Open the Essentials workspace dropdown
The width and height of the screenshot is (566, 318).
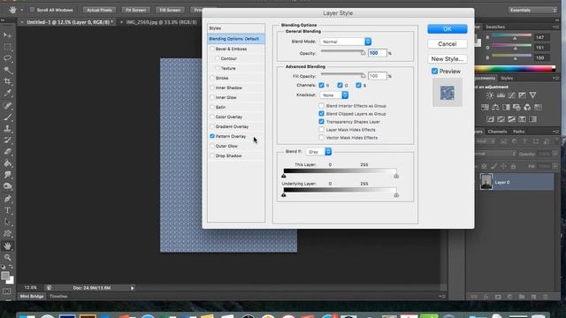(532, 10)
